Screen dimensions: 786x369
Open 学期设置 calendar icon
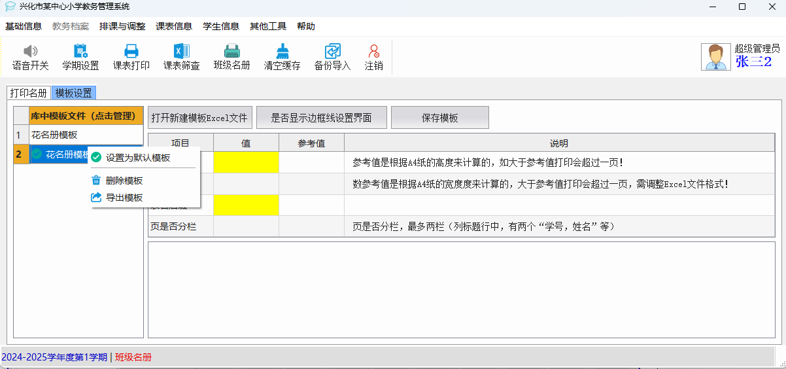tap(80, 52)
